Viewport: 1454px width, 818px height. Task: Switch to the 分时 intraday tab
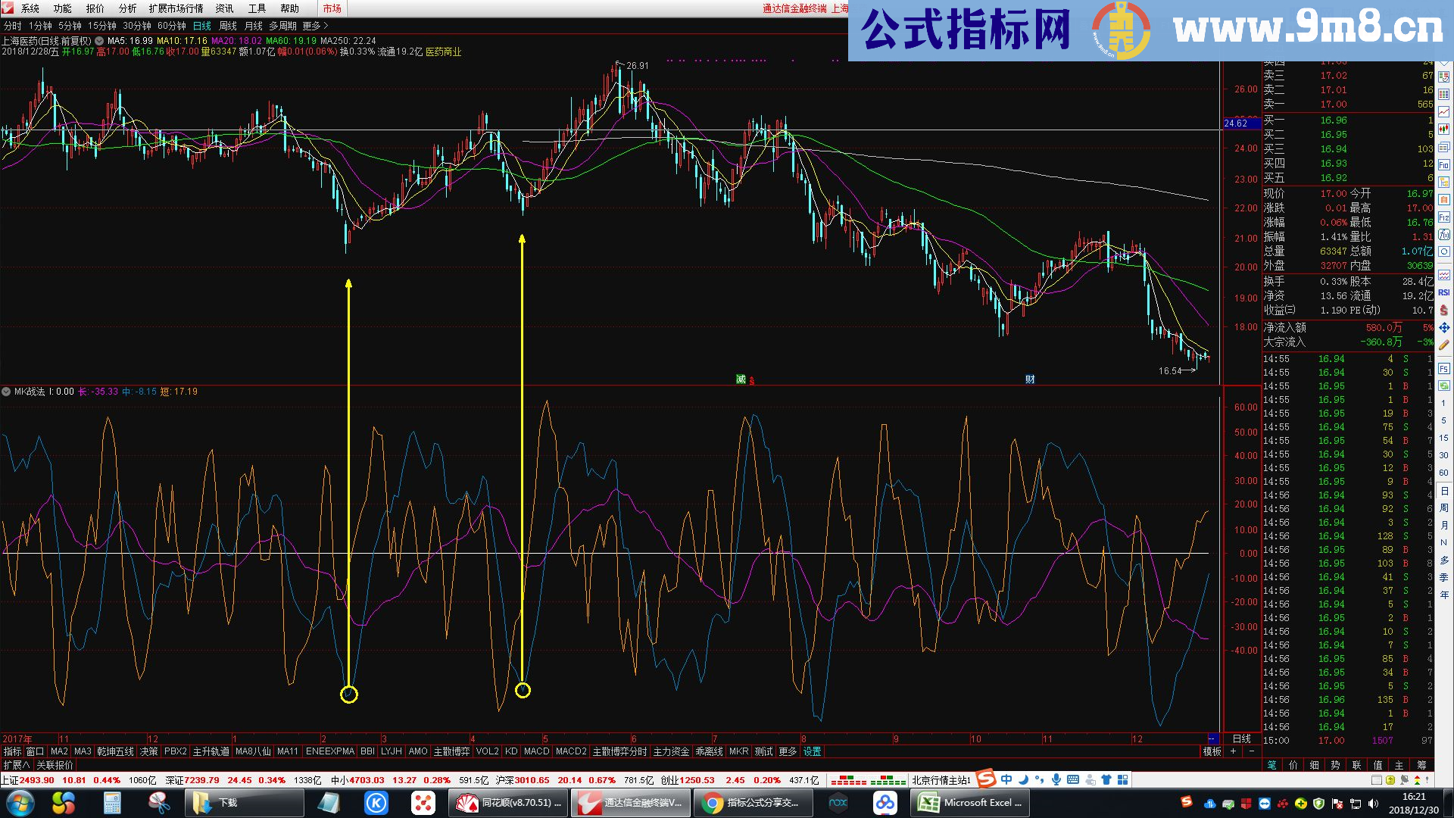point(14,25)
